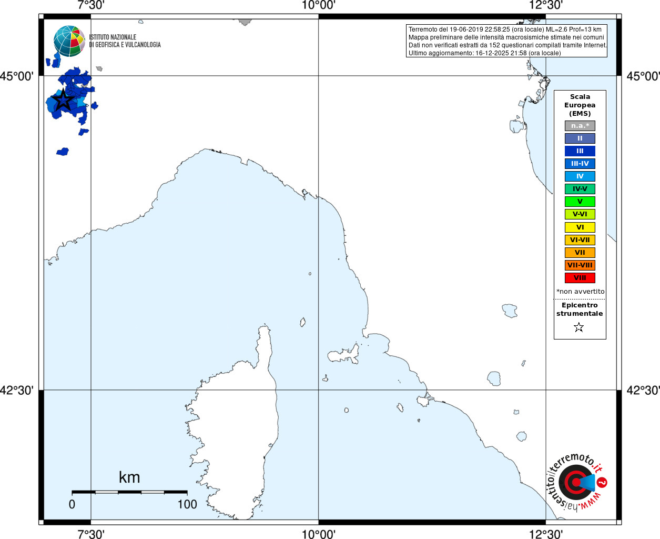
Task: Click the Elba island on the map
Action: point(343,354)
